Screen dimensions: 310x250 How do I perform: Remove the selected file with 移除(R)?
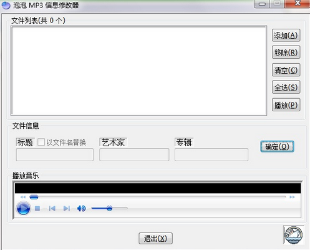point(286,52)
